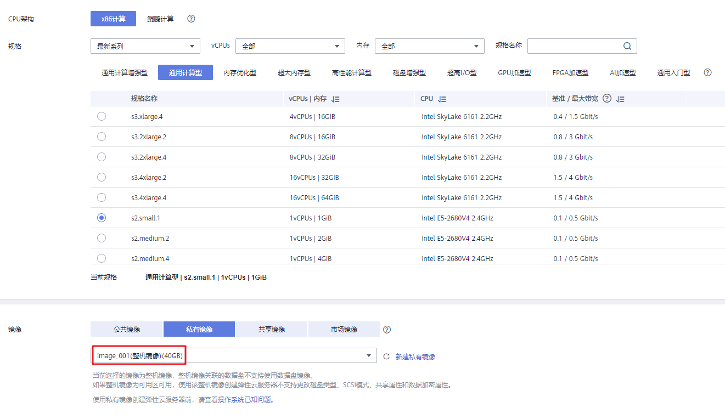Open the image_001 private image dropdown
The image size is (725, 419).
[234, 356]
